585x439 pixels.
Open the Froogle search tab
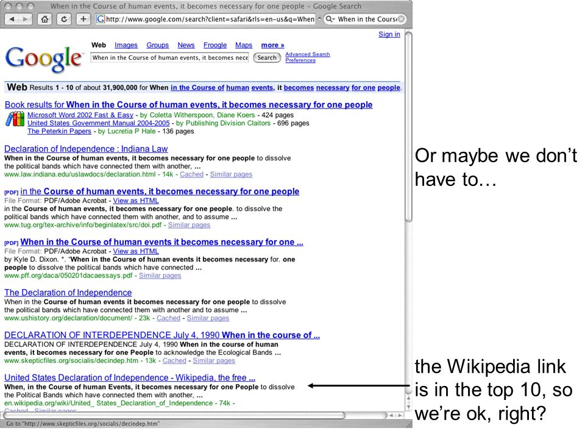215,45
